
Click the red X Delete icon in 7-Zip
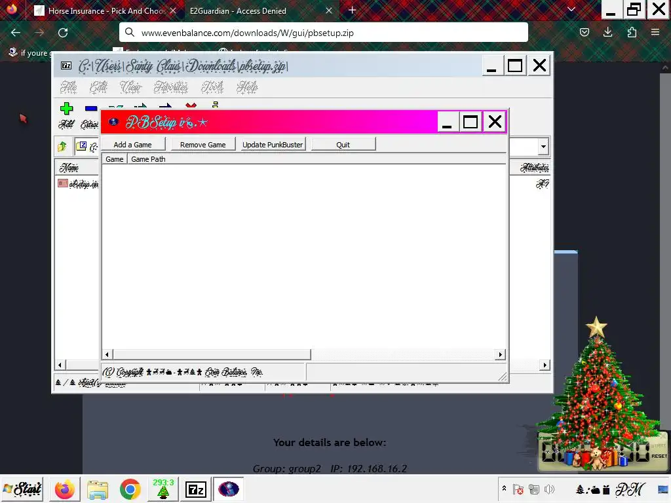(x=191, y=105)
